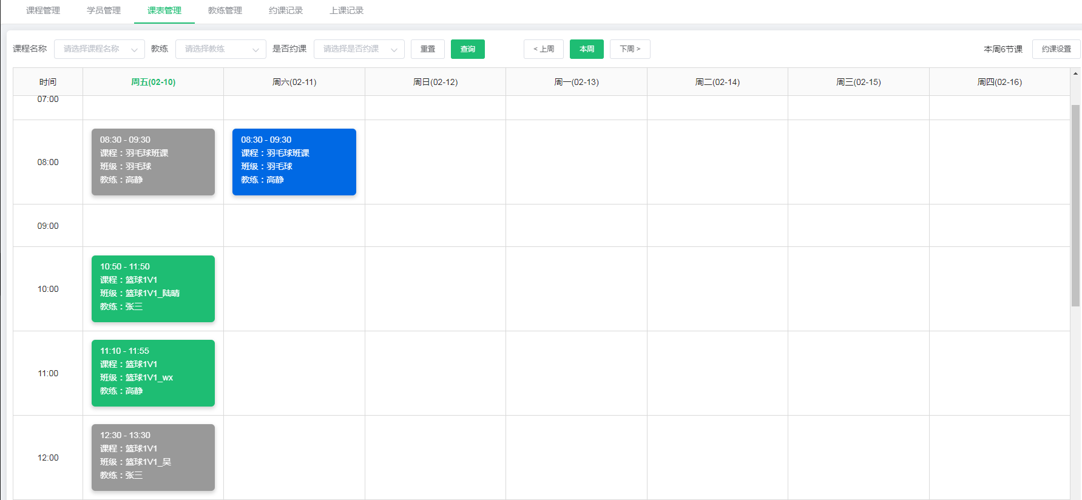
Task: Click the 重置 button
Action: tap(428, 49)
